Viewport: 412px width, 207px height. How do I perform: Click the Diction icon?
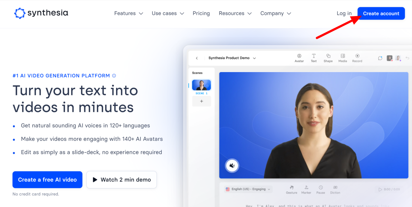pyautogui.click(x=335, y=187)
